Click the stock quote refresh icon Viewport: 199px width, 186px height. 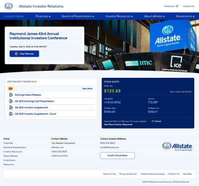(153, 121)
